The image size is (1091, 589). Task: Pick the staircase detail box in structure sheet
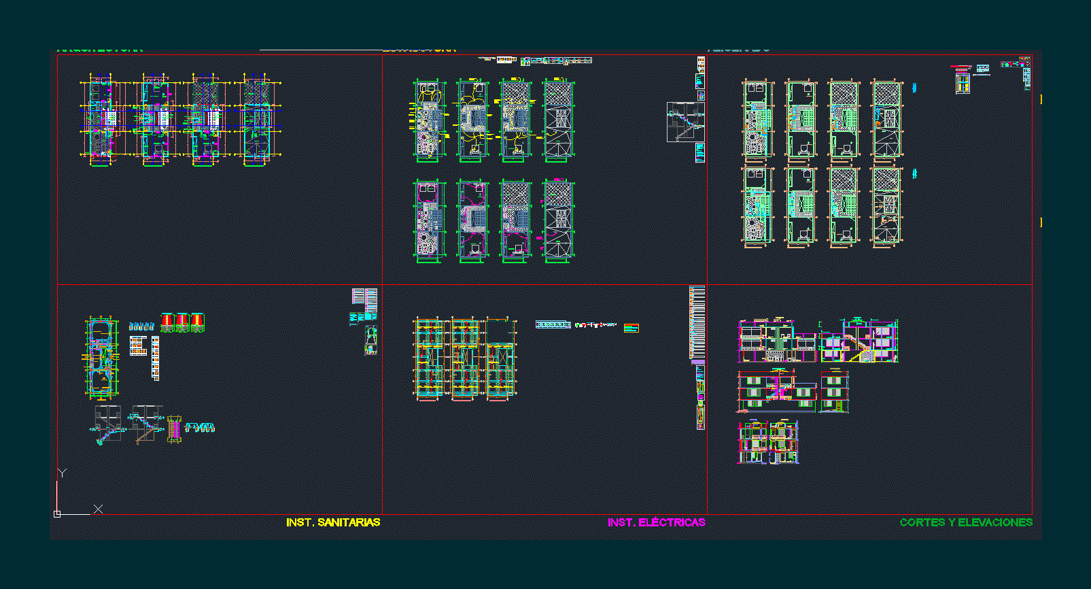685,122
